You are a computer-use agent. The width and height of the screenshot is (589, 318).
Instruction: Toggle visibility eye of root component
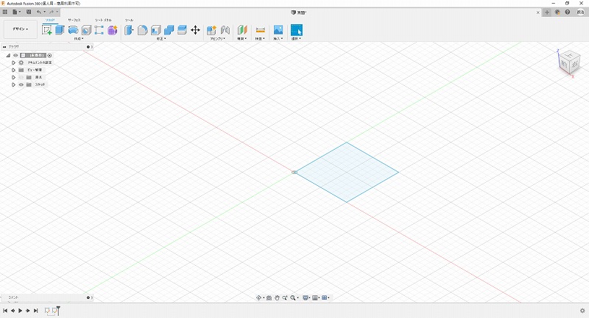[15, 55]
